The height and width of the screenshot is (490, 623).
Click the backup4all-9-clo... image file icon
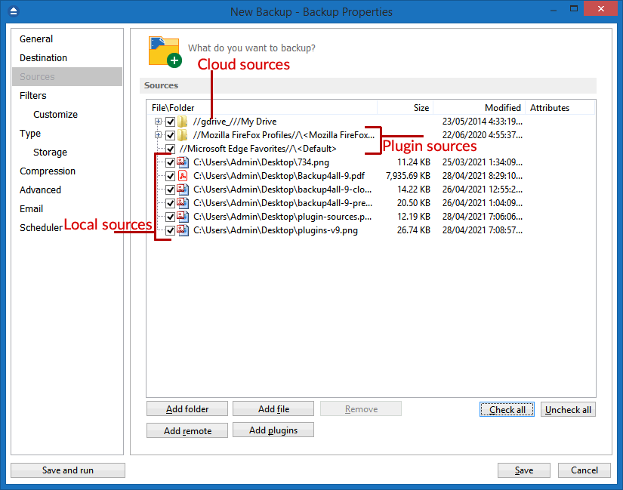point(183,190)
